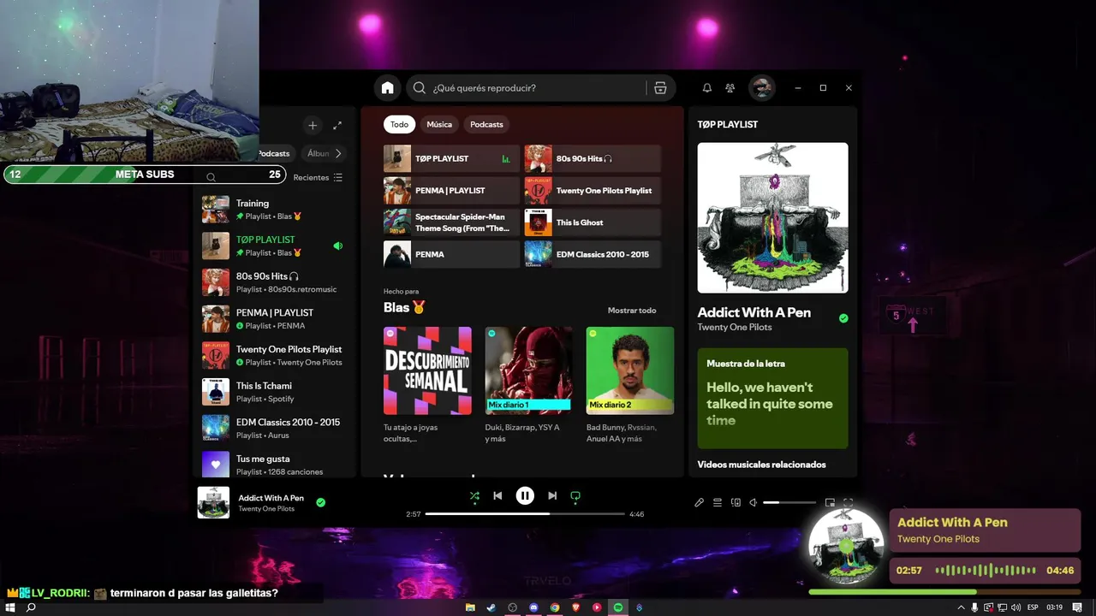The image size is (1096, 616).
Task: Select the Todo filter tab
Action: 400,124
